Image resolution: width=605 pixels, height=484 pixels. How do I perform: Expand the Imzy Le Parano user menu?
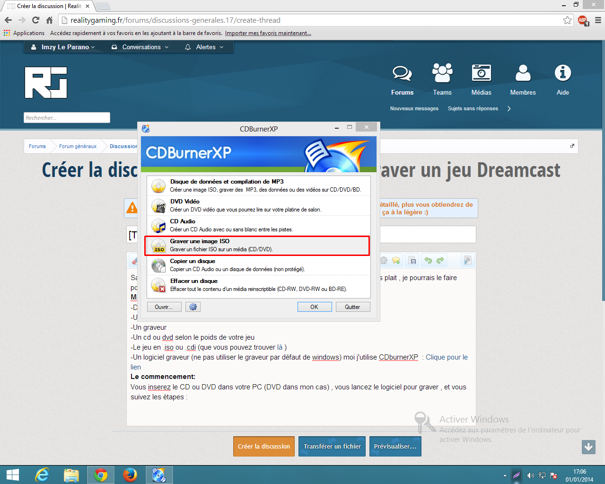(63, 47)
